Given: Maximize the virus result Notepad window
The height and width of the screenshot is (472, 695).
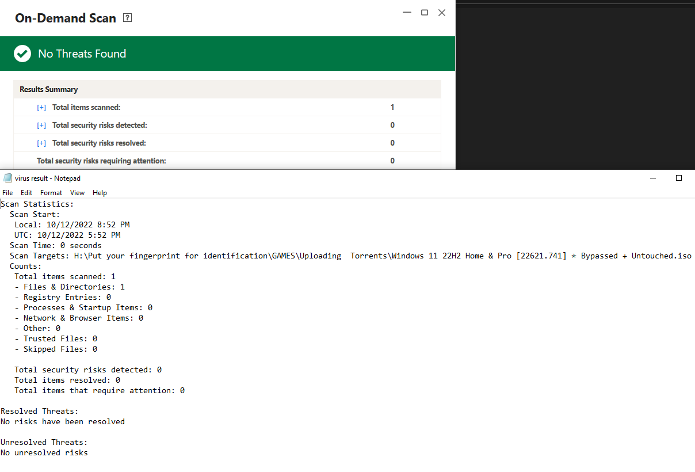Looking at the screenshot, I should coord(679,178).
